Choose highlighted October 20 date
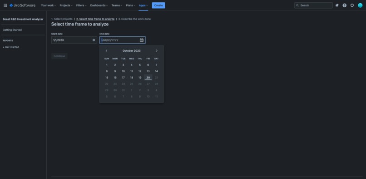The height and width of the screenshot is (179, 366). click(x=148, y=78)
